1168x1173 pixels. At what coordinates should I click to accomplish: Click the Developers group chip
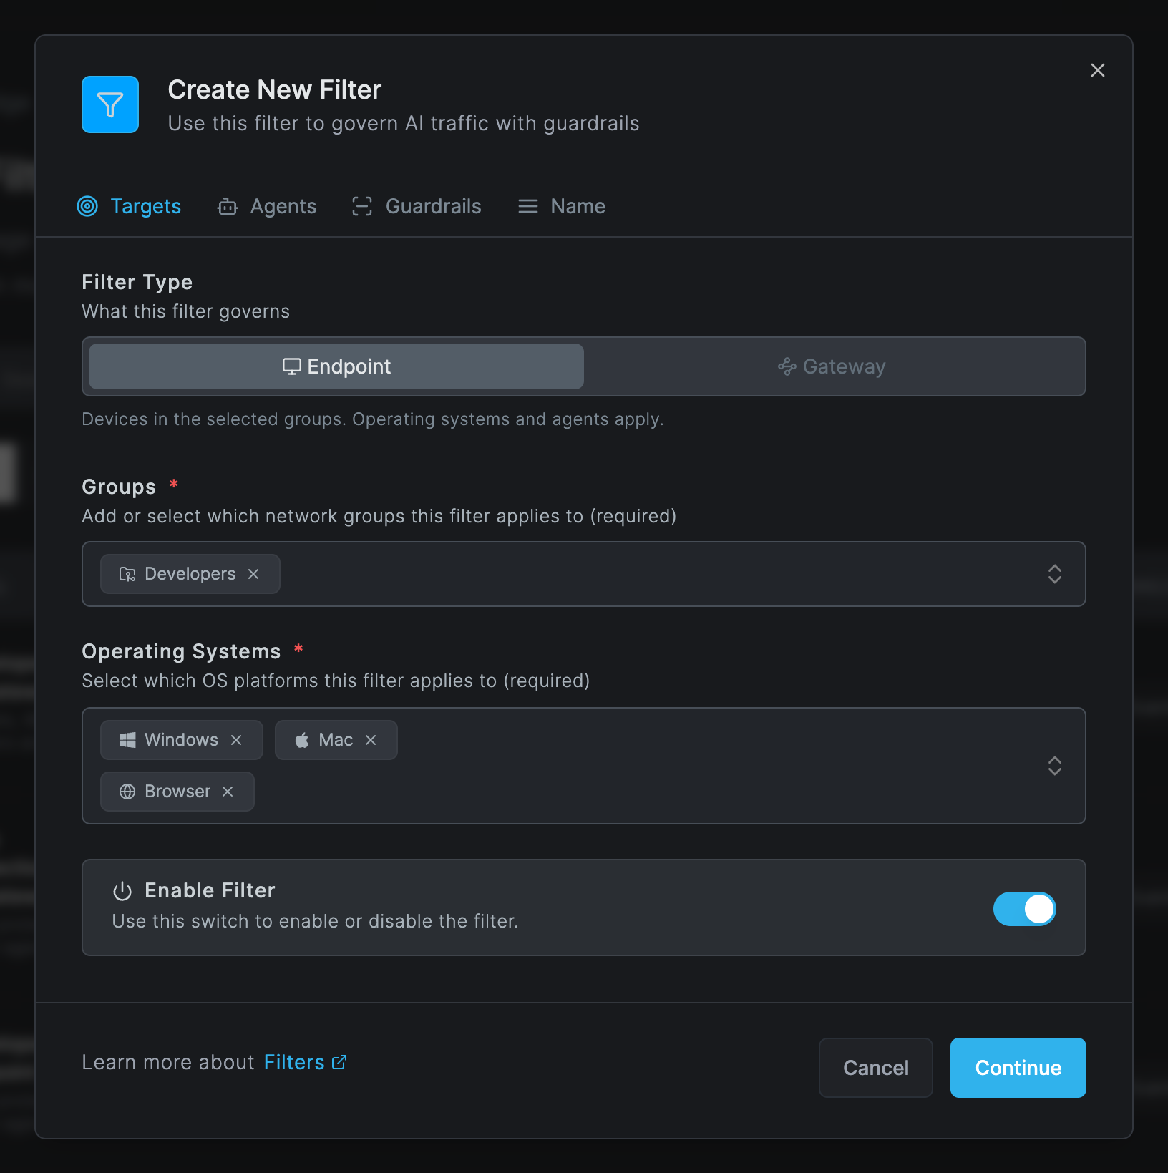click(x=190, y=574)
